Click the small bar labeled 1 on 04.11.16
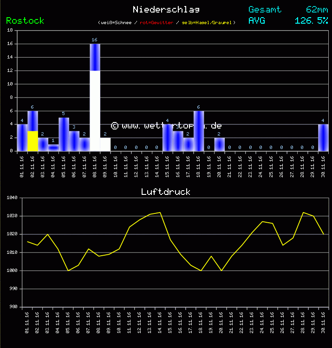 point(53,148)
